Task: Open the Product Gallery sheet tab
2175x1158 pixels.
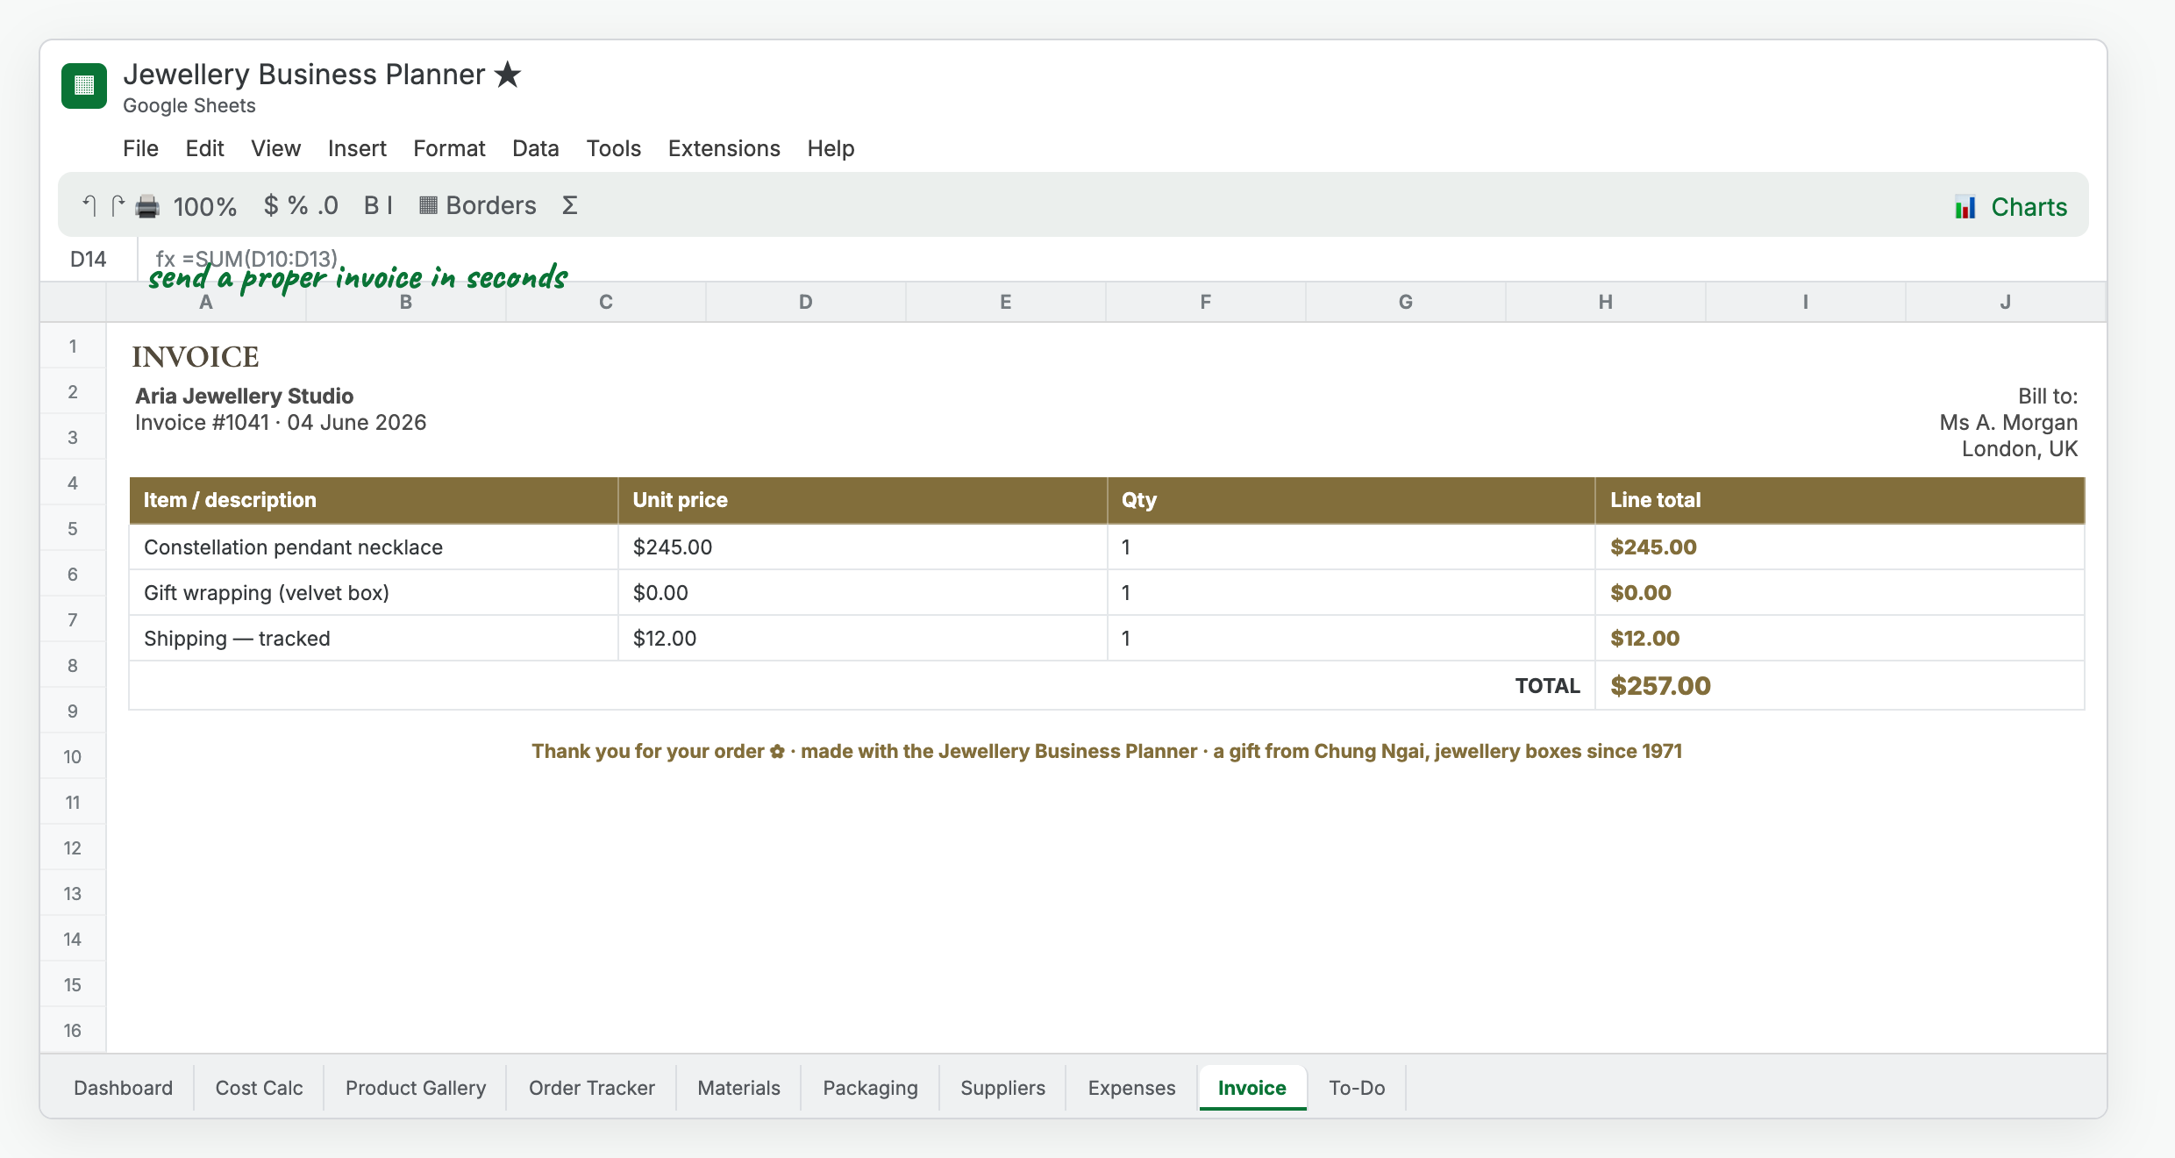Action: click(x=416, y=1088)
